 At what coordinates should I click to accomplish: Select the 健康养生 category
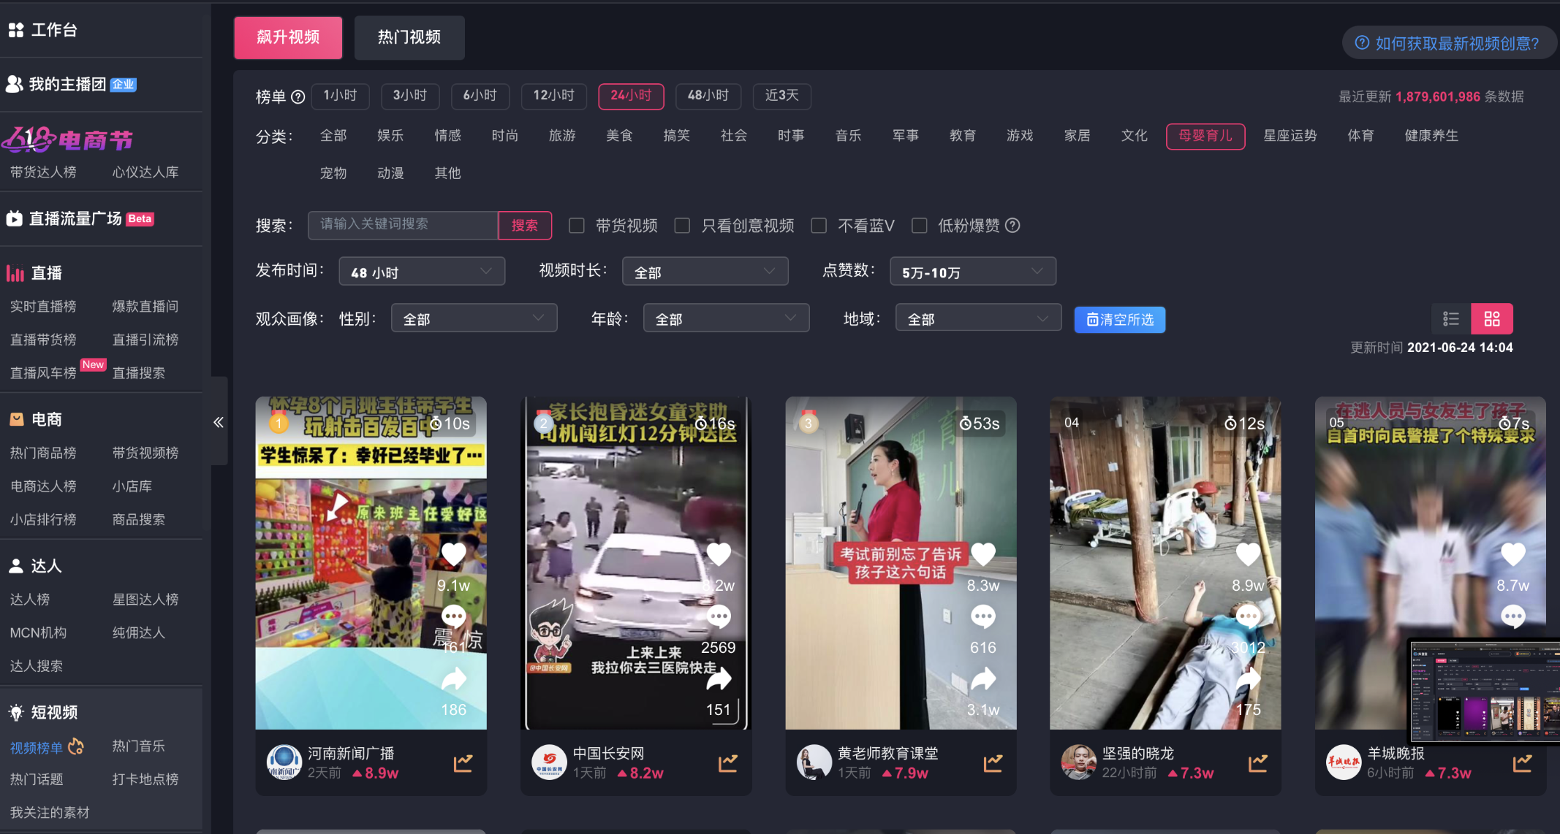coord(1431,136)
